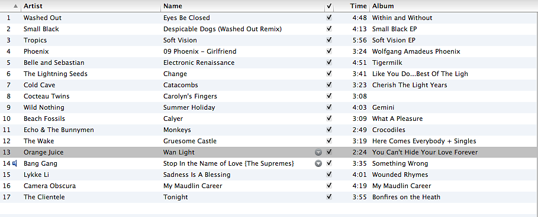This screenshot has width=538, height=217.
Task: Toggle checkbox for Summer Holiday
Action: pyautogui.click(x=330, y=107)
